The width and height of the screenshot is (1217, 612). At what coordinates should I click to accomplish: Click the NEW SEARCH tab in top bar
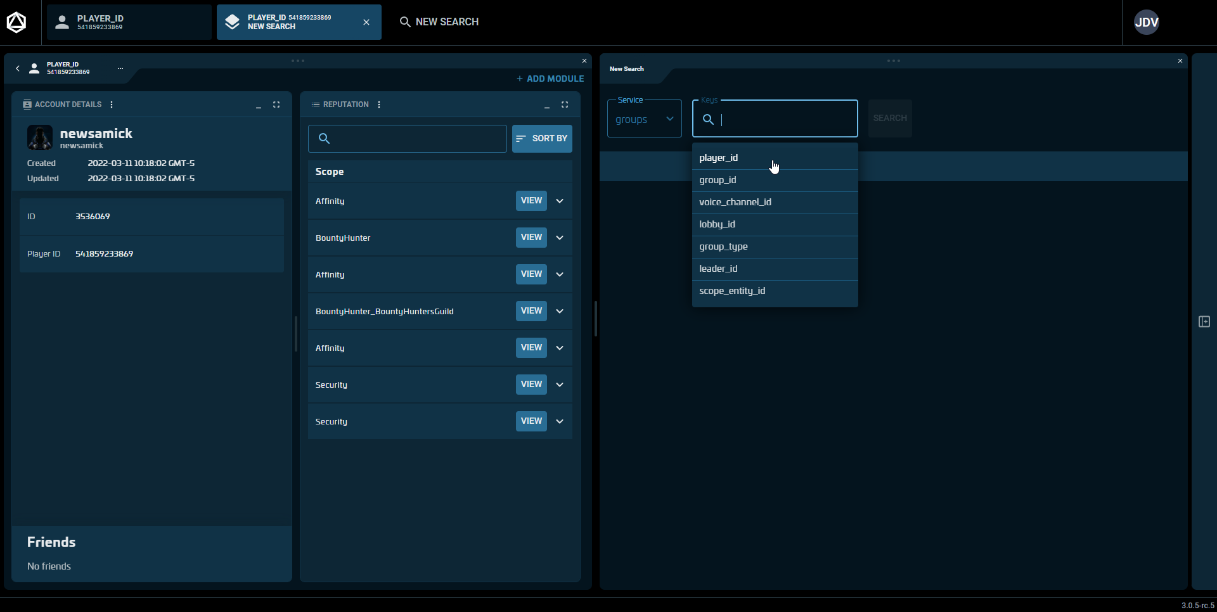click(x=439, y=22)
